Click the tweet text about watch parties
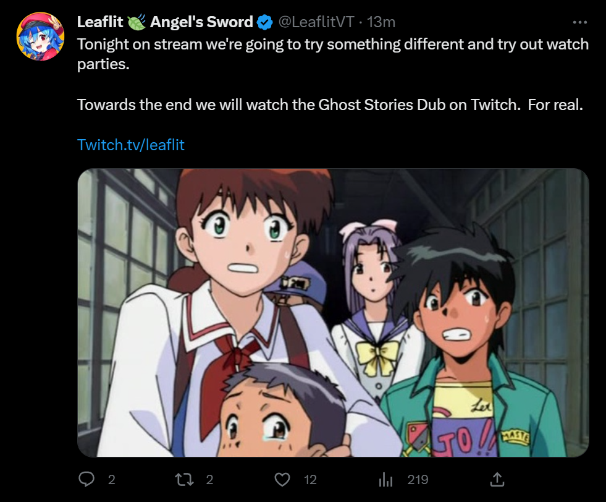 click(333, 54)
